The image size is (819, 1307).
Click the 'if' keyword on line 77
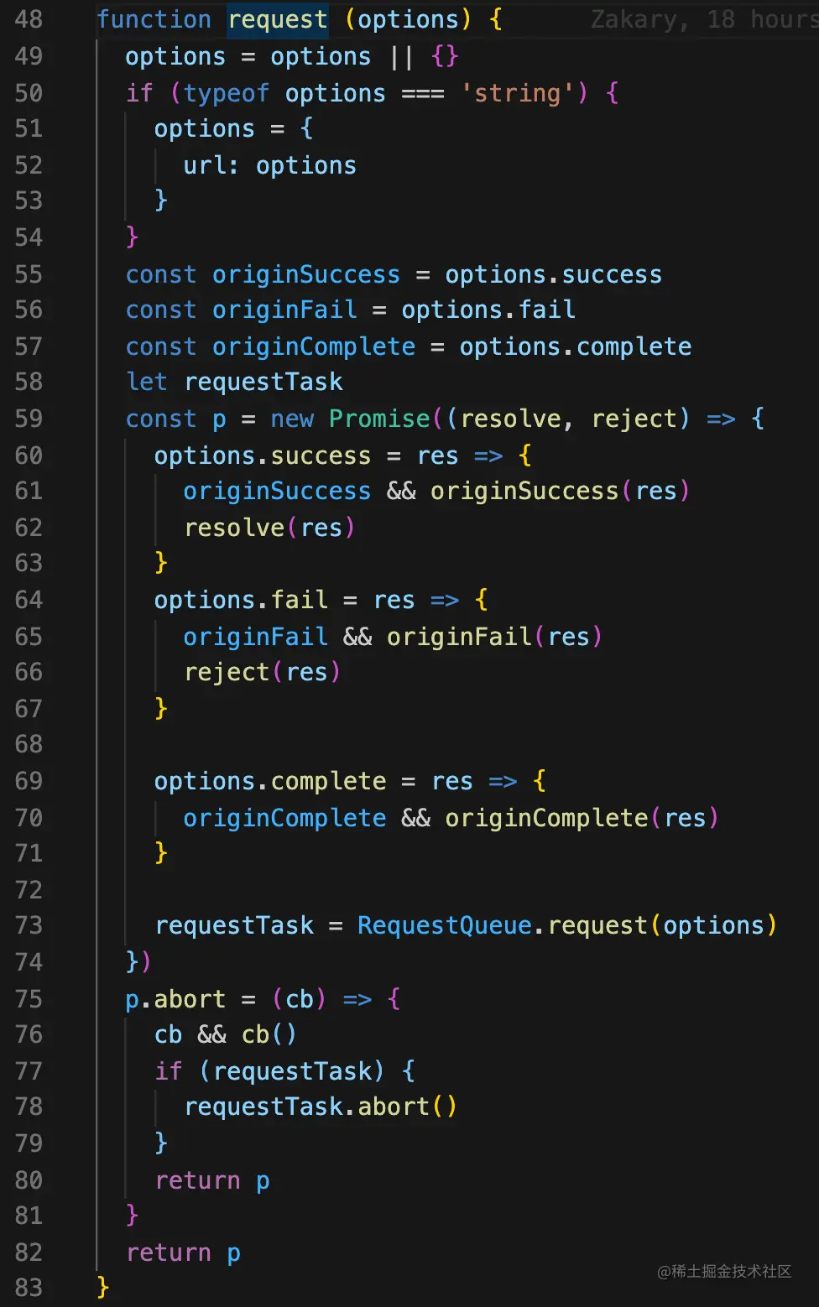[x=169, y=1071]
